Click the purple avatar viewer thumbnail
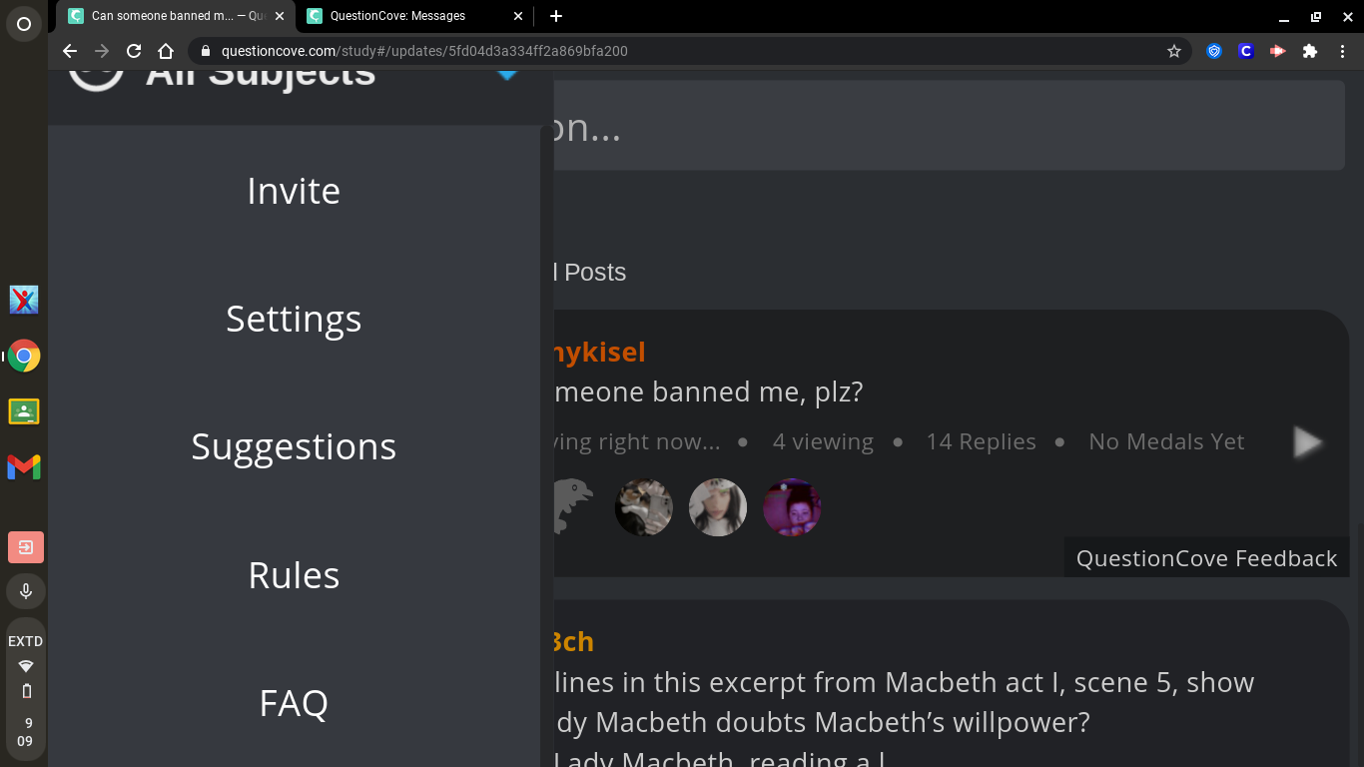Screen dimensions: 1364x767 click(x=792, y=507)
